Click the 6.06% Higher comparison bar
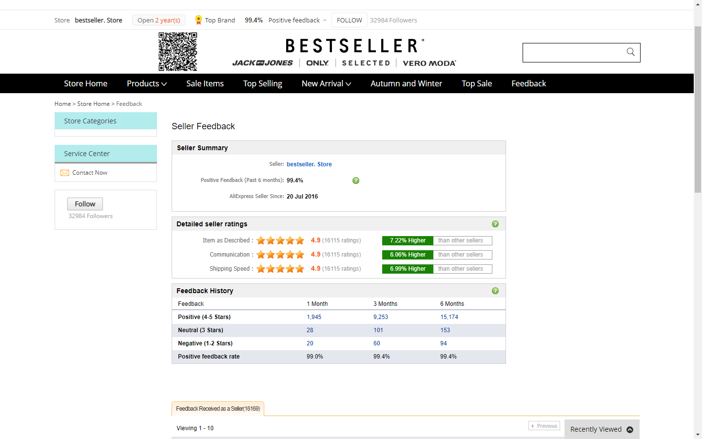The image size is (702, 439). coord(437,255)
